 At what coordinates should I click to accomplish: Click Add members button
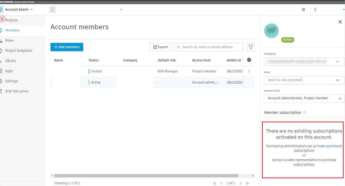(x=67, y=47)
